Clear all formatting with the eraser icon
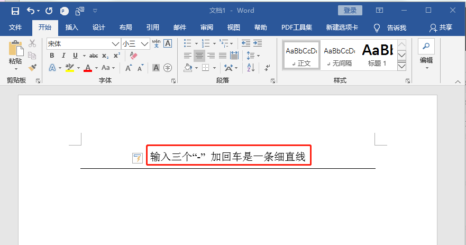This screenshot has width=466, height=245. click(x=133, y=56)
